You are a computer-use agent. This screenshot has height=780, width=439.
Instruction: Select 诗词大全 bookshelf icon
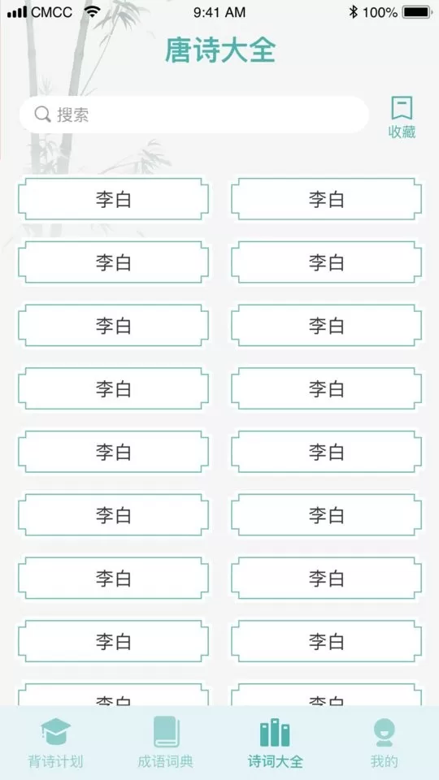[x=275, y=732]
